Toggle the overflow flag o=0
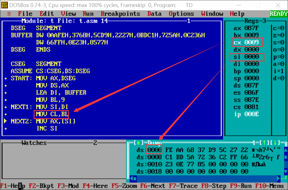288x190 pixels. pyautogui.click(x=279, y=50)
